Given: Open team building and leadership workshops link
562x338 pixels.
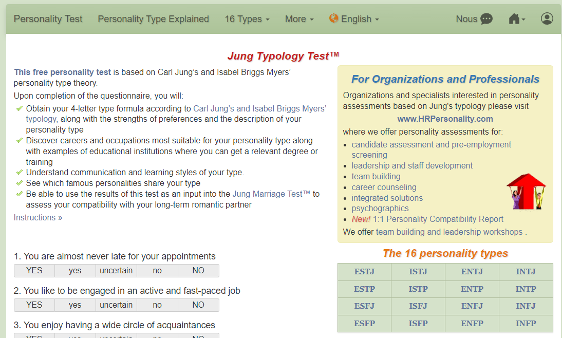Looking at the screenshot, I should click(x=449, y=232).
